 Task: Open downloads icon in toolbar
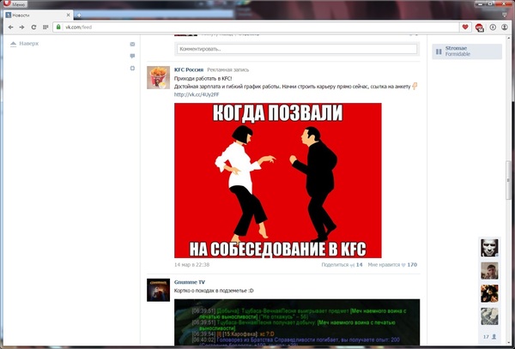[493, 27]
